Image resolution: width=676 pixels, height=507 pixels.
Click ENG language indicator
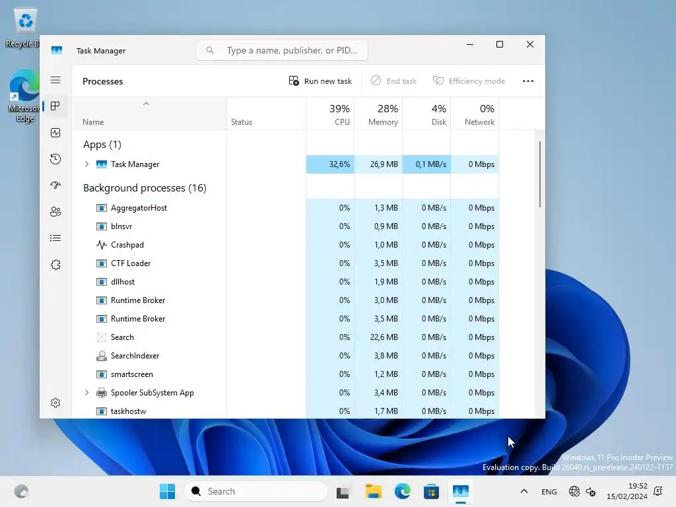pyautogui.click(x=549, y=492)
